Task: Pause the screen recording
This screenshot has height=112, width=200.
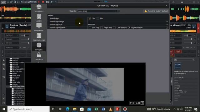Action: point(39,2)
